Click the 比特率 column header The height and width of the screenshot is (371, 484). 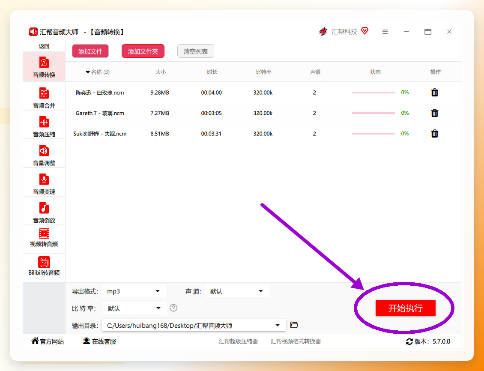click(263, 72)
